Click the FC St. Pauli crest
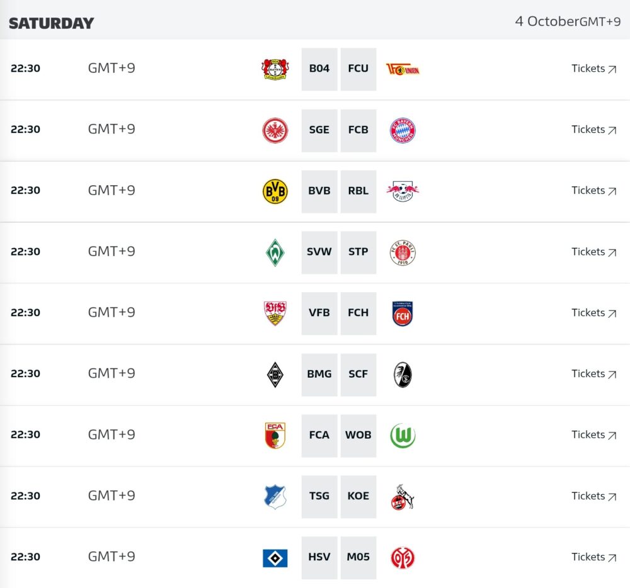 click(x=403, y=252)
